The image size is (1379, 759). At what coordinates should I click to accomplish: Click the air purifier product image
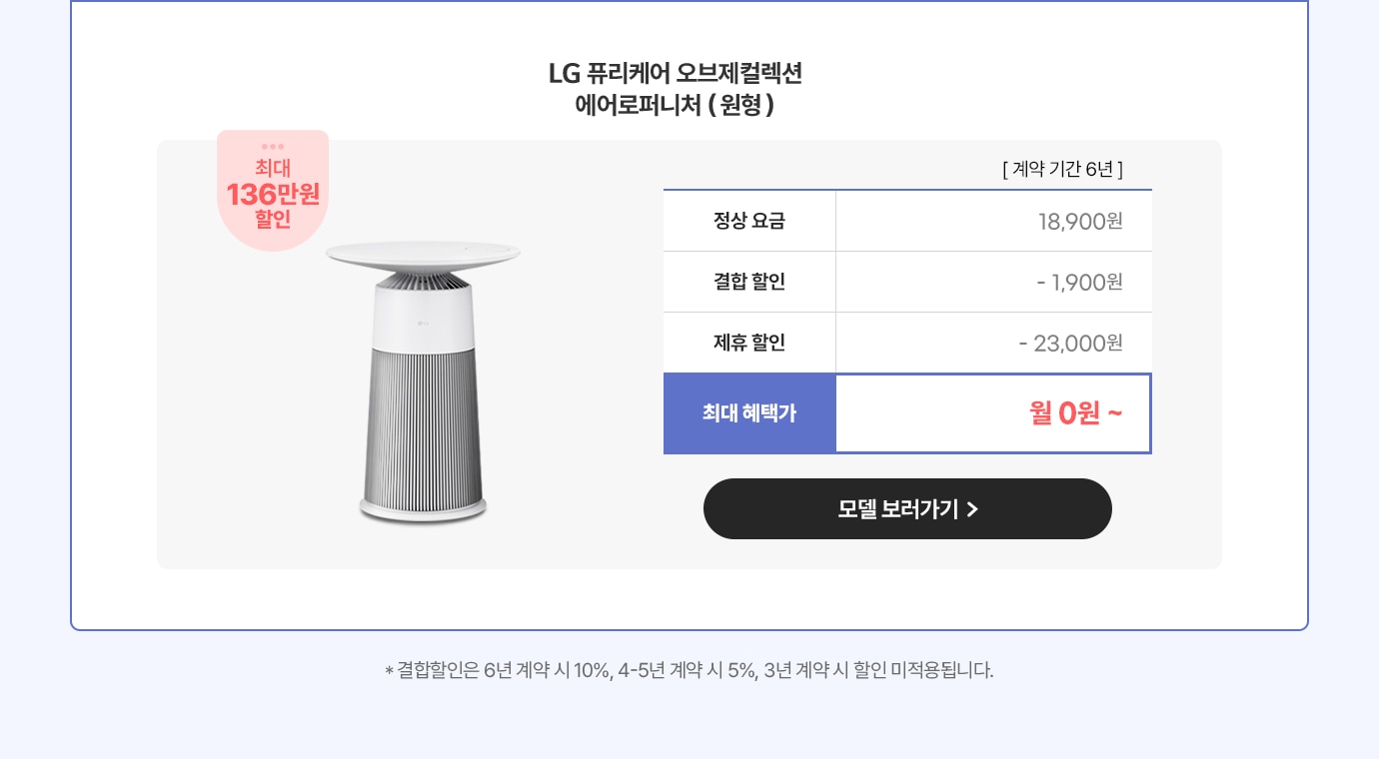click(x=423, y=381)
